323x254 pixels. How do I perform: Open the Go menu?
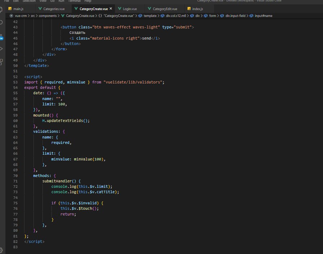pos(52,1)
